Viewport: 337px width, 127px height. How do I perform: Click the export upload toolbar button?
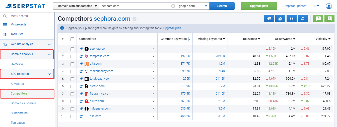303,18
